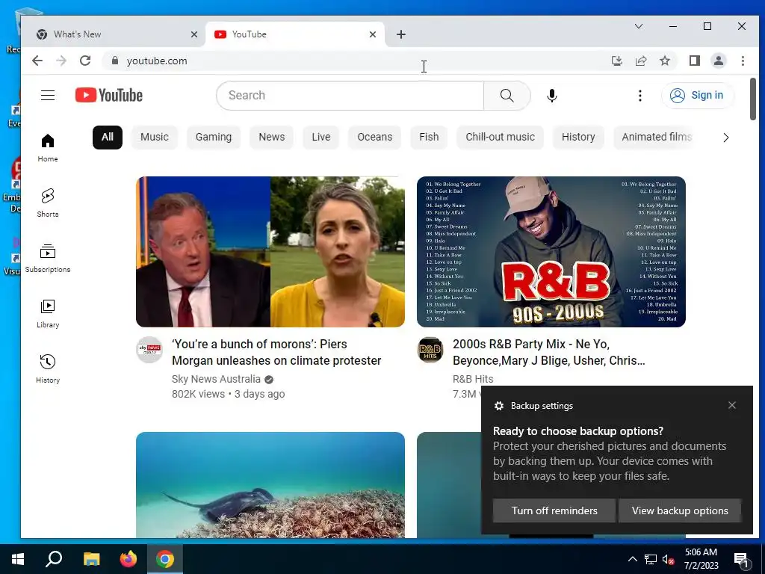This screenshot has height=574, width=765.
Task: Show hidden system tray icons
Action: coord(632,559)
